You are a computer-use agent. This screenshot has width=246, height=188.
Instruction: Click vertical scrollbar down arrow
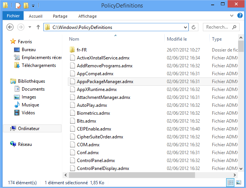coord(241,169)
